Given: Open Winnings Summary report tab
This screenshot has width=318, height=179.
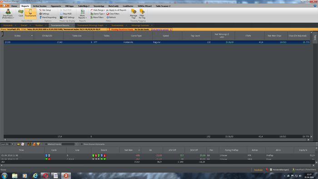Looking at the screenshot, I should [x=140, y=25].
